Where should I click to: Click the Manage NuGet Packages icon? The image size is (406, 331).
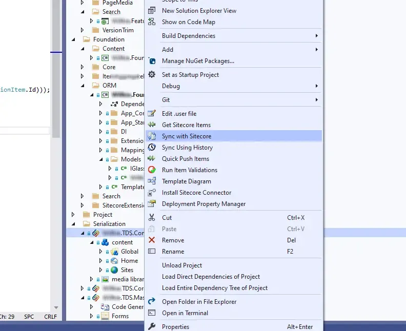[152, 61]
